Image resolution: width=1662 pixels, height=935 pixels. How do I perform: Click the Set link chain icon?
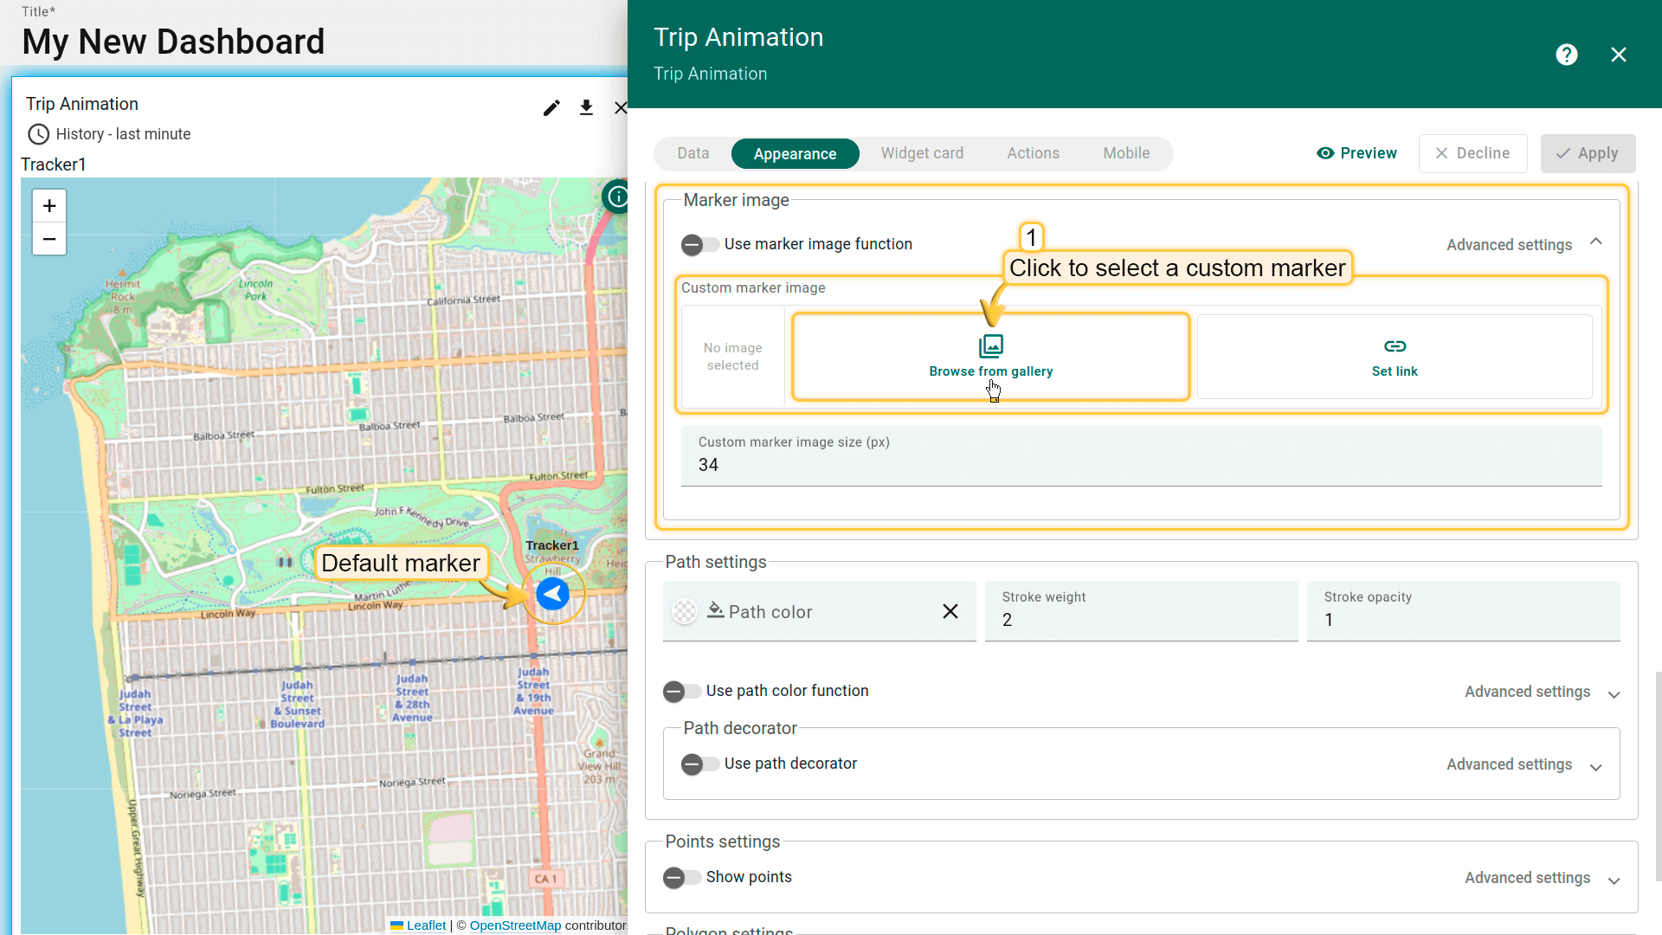[1395, 346]
